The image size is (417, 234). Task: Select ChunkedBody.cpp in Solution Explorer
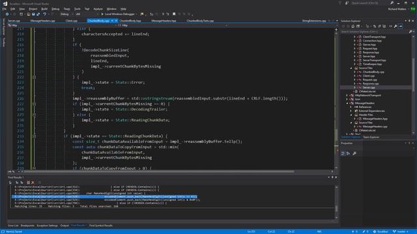click(373, 72)
